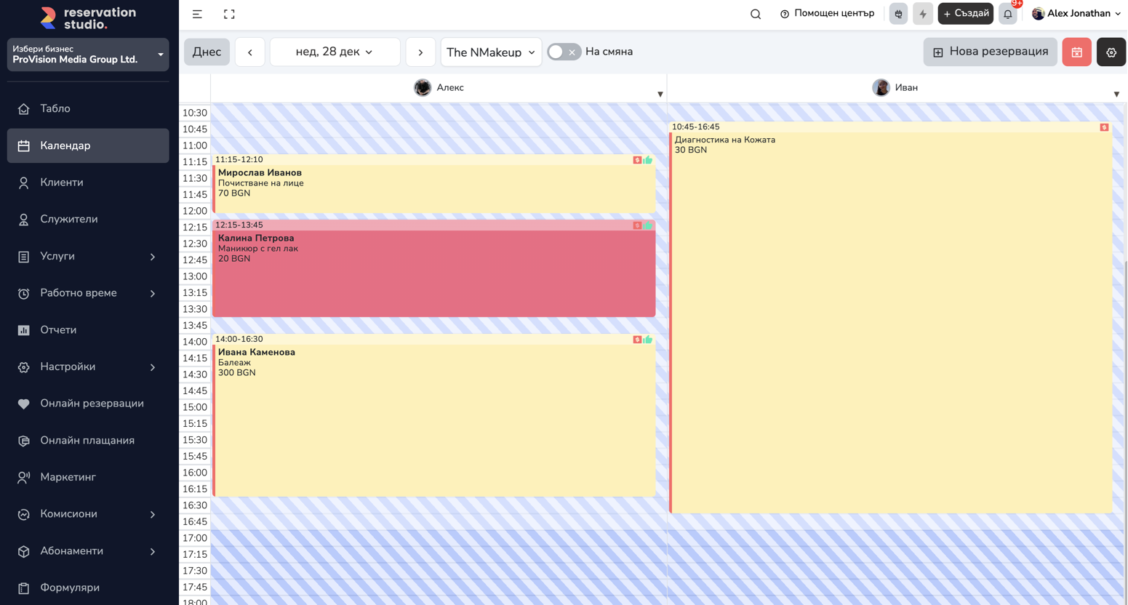Toggle fullscreen mode icon
The width and height of the screenshot is (1128, 605).
pos(229,14)
